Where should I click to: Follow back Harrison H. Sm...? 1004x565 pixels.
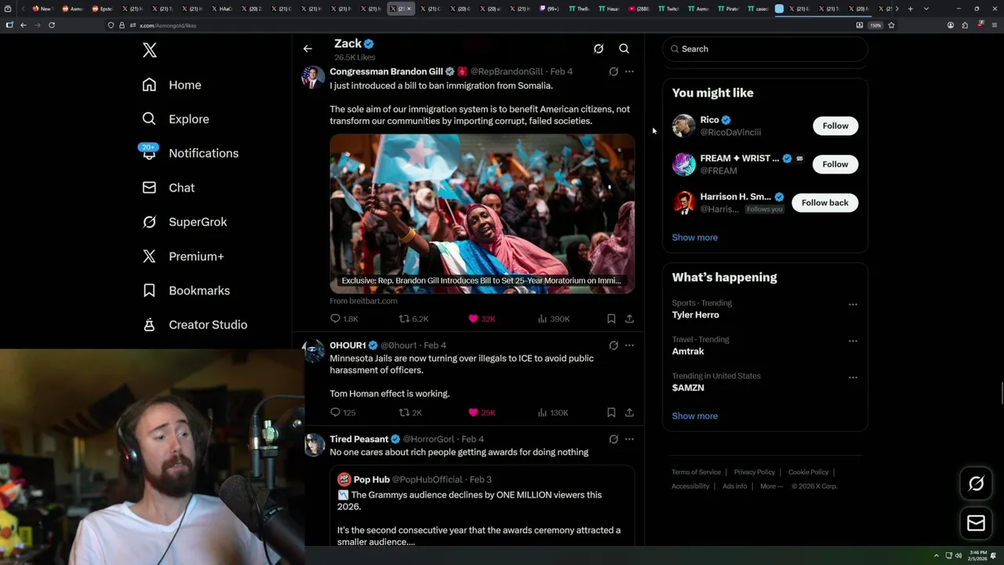click(x=825, y=202)
